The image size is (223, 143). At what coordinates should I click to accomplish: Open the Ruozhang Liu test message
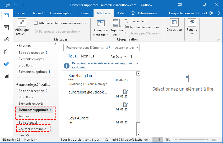(98, 80)
